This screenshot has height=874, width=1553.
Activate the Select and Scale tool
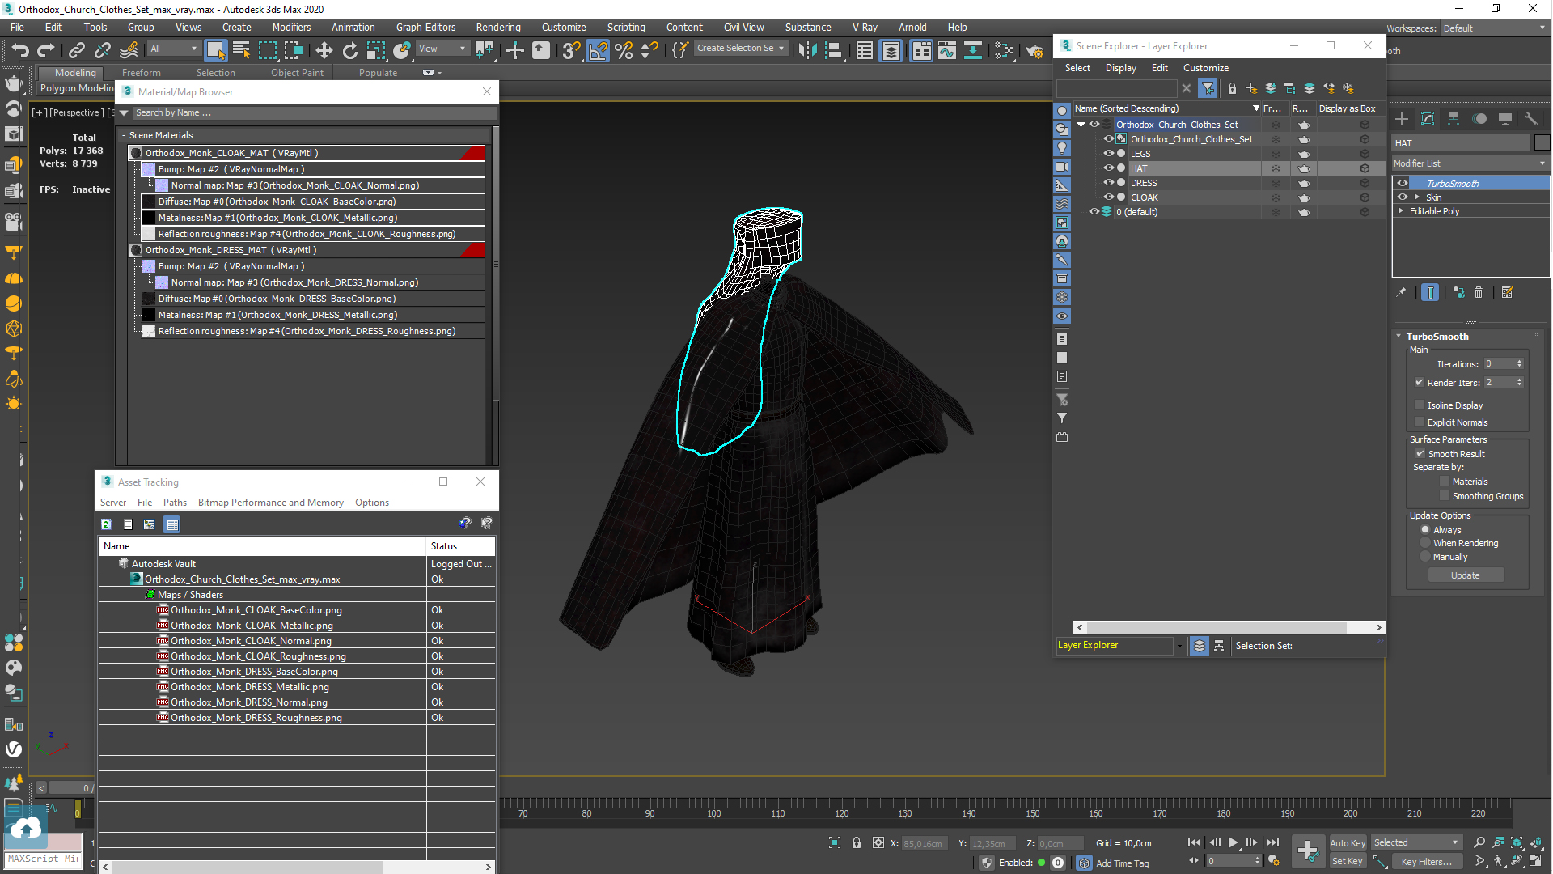(x=375, y=50)
